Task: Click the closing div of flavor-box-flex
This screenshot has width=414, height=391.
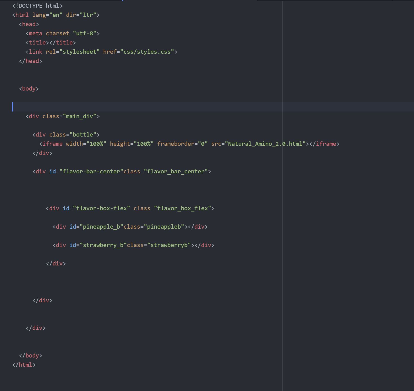Action: [56, 263]
